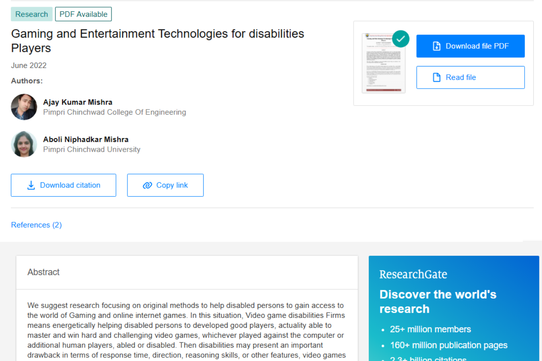
Task: Click the Read file button
Action: (x=470, y=77)
